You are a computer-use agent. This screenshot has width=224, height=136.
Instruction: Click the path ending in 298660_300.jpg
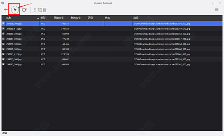pyautogui.click(x=162, y=49)
